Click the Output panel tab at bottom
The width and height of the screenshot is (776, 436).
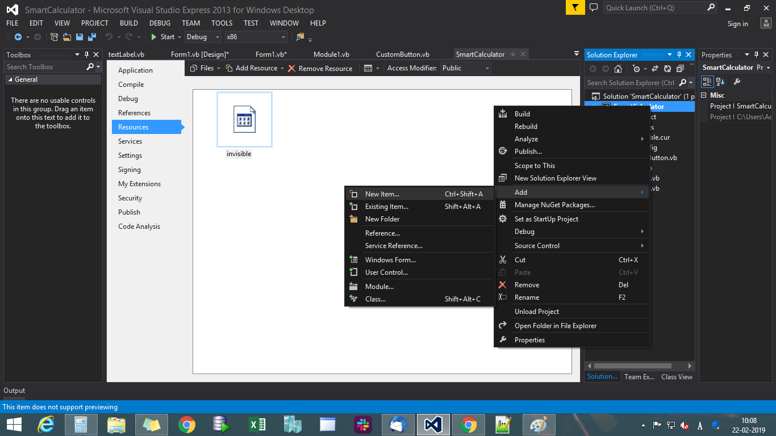pyautogui.click(x=14, y=391)
